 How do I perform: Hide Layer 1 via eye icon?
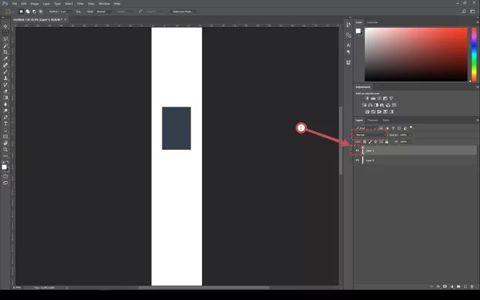pos(357,151)
